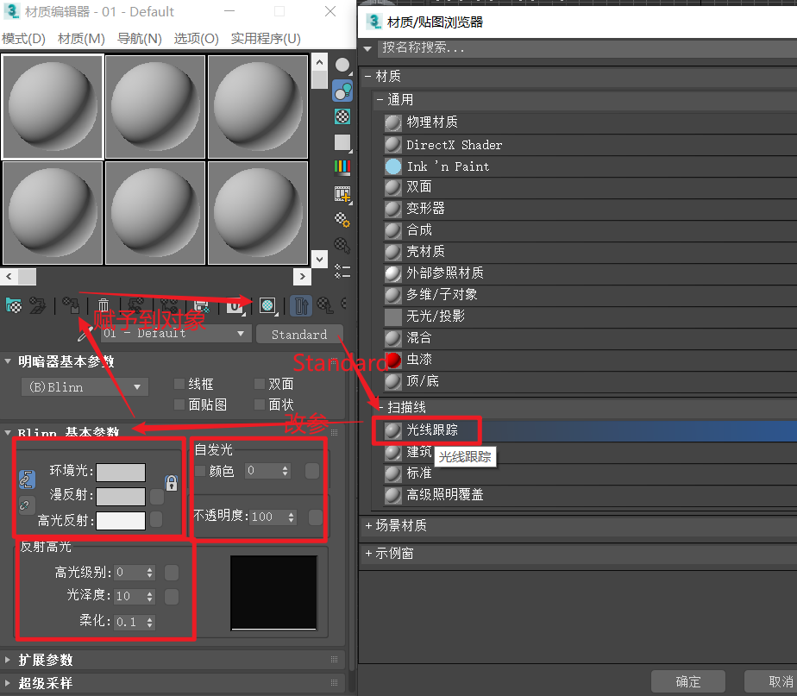Click the 确定 confirm button
Image resolution: width=797 pixels, height=696 pixels.
pos(688,680)
